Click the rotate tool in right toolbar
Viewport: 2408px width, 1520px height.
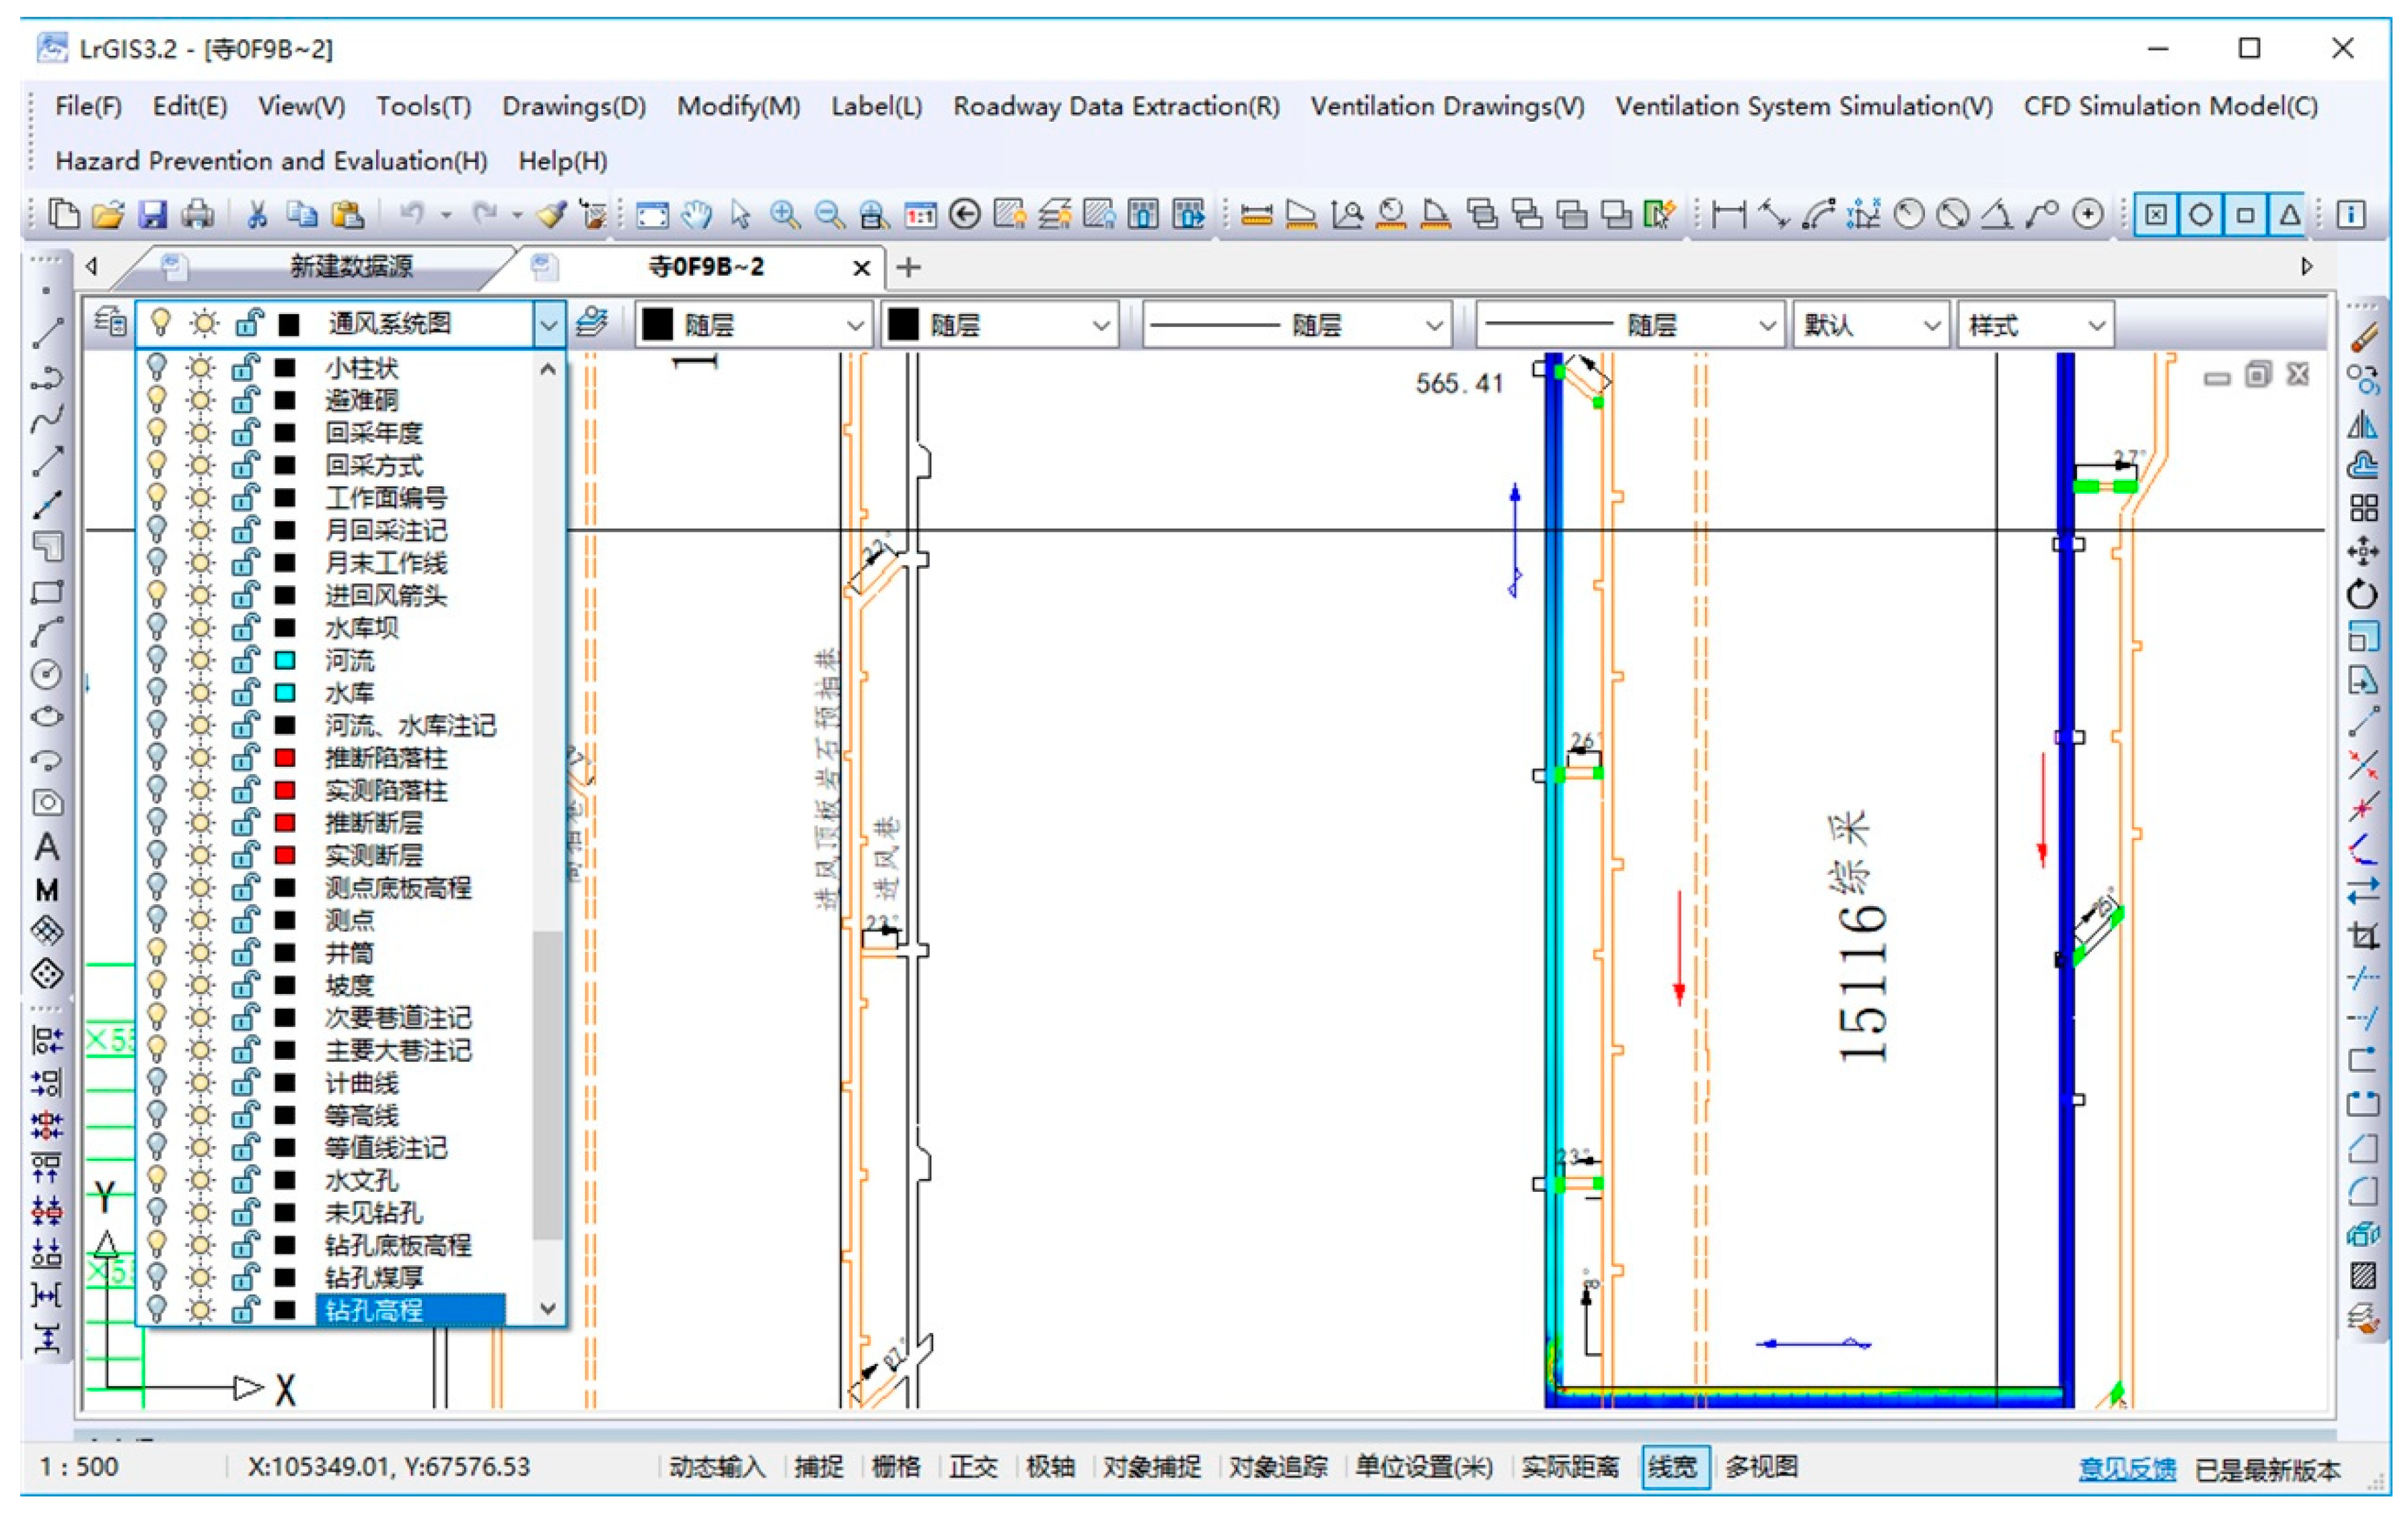pyautogui.click(x=2362, y=594)
